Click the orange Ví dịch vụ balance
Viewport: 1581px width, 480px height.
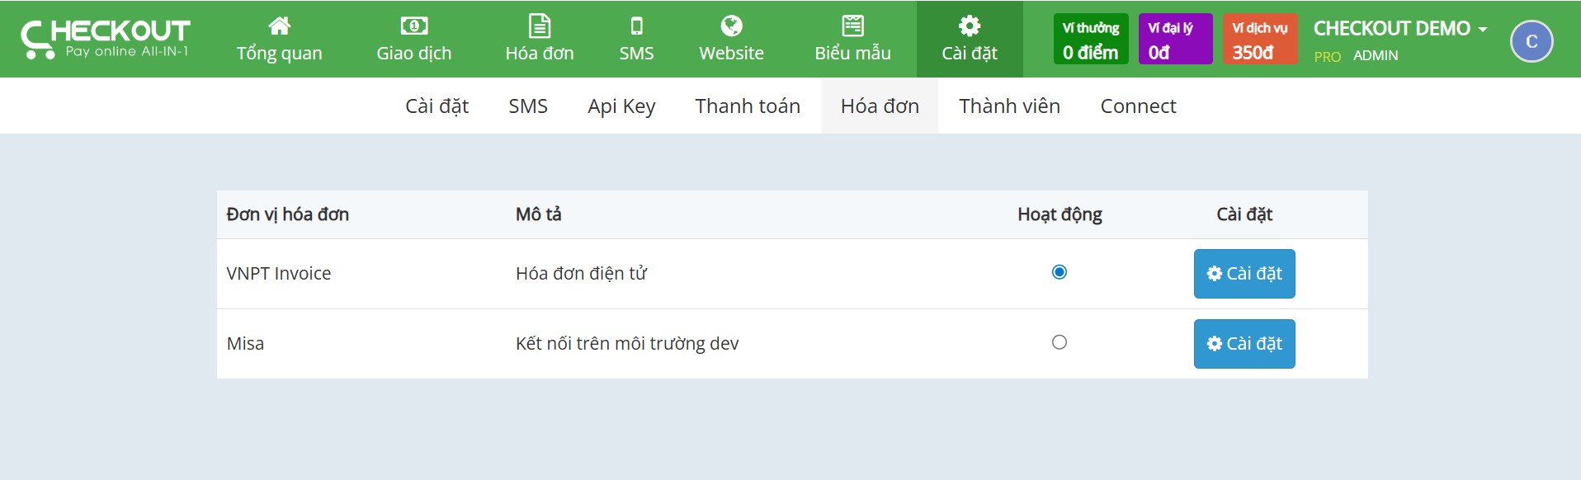1259,40
